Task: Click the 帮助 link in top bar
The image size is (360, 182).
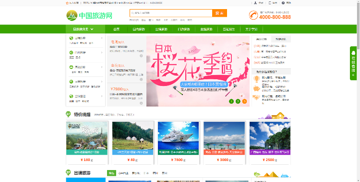Action: (288, 3)
